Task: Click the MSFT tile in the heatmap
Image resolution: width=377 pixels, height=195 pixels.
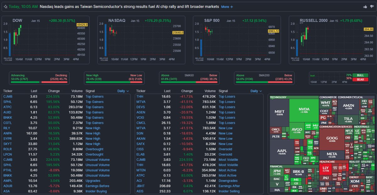Action: tap(279, 113)
